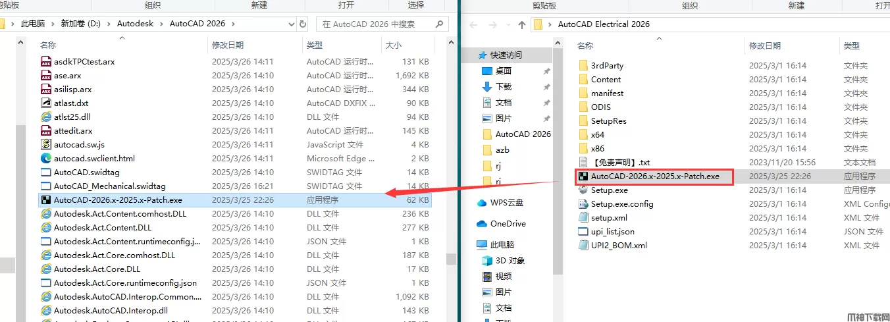Click the Patch.exe icon in AutoCAD Electrical 2026 window

583,176
